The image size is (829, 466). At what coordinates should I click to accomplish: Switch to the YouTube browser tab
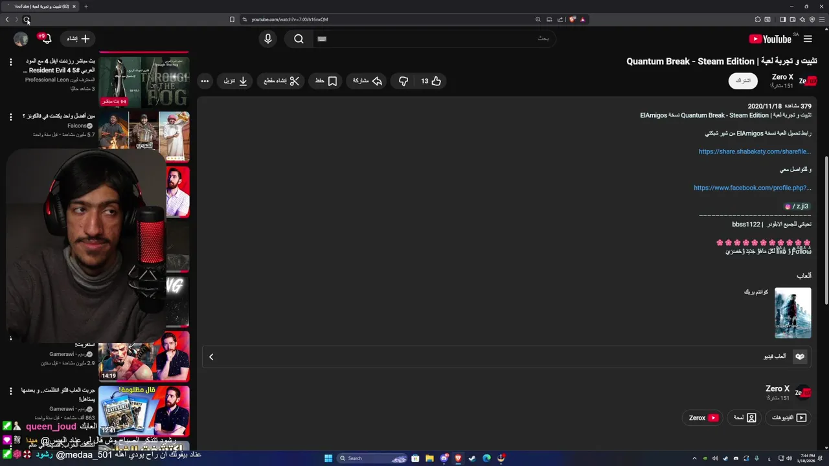(x=41, y=6)
